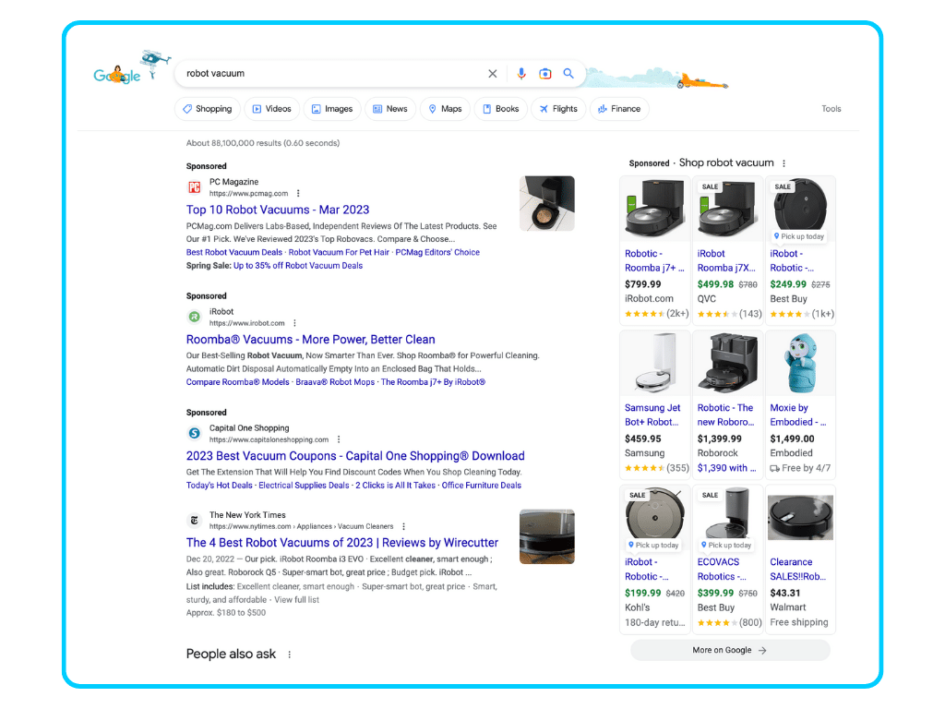Screen dimensions: 945x709
Task: Open iRobot $199.99 Kohl's product
Action: point(655,559)
